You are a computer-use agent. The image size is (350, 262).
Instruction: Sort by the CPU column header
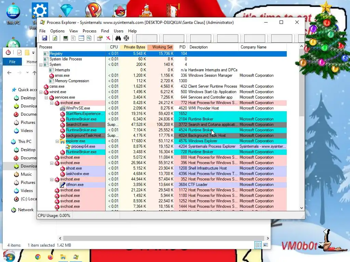(x=112, y=47)
